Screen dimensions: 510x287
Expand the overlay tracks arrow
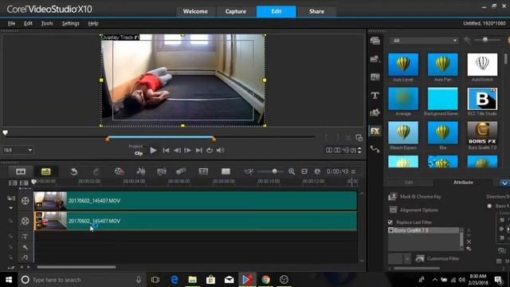pyautogui.click(x=11, y=208)
